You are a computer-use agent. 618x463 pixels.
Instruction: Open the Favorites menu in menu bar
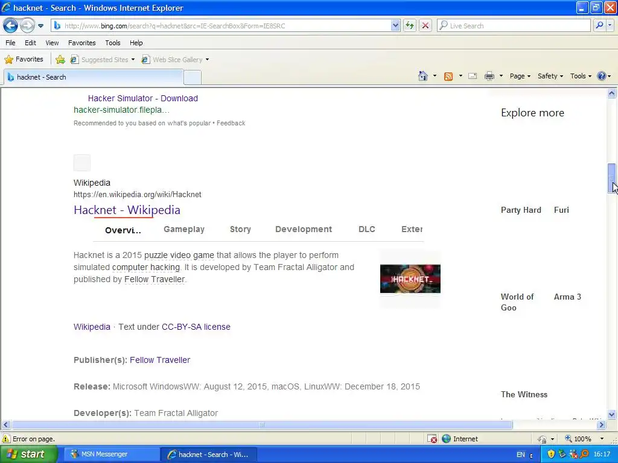coord(82,43)
